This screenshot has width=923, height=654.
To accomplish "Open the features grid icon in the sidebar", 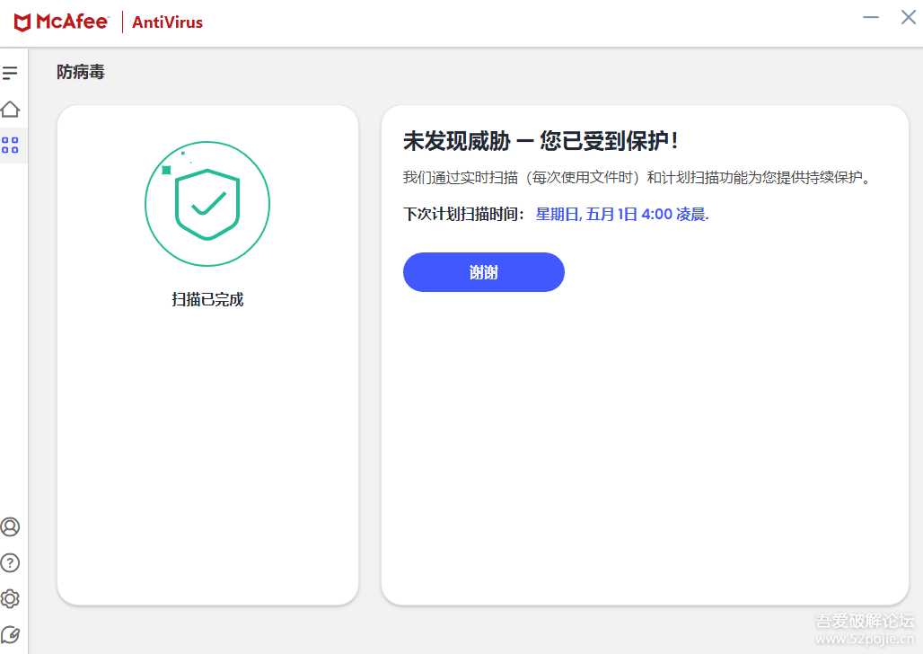I will [12, 145].
